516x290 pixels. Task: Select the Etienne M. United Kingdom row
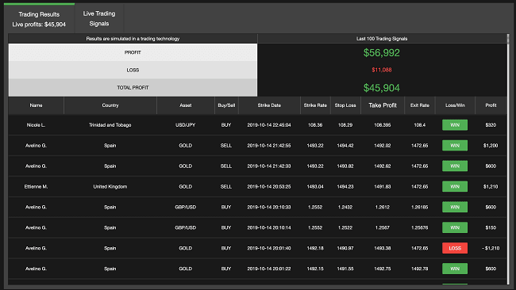258,186
